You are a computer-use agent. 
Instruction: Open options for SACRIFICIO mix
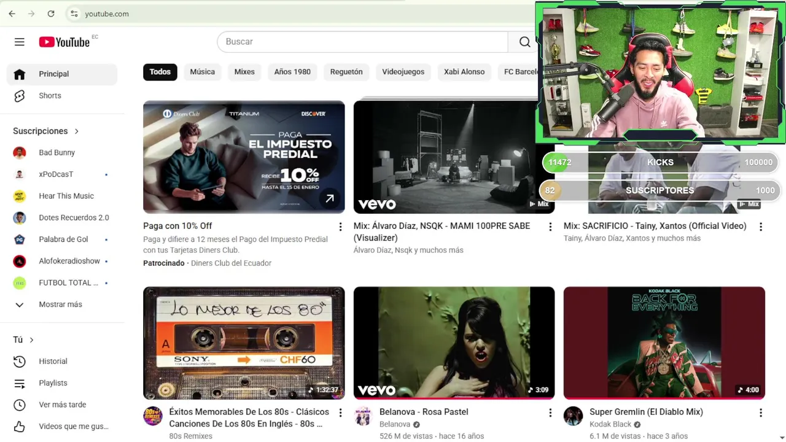(761, 227)
